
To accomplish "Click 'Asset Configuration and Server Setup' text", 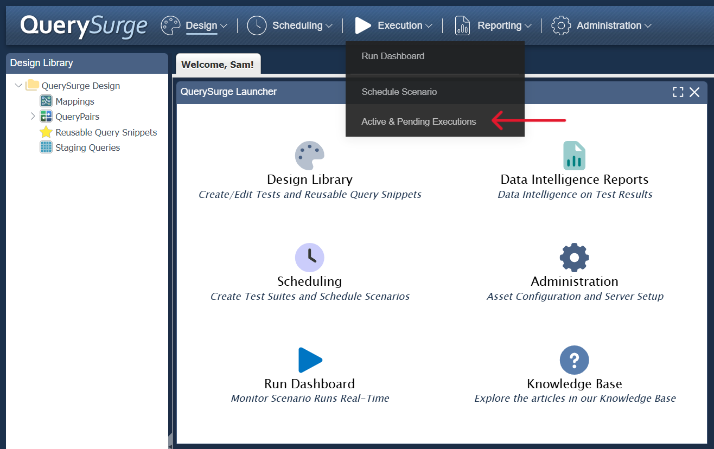I will (x=575, y=296).
